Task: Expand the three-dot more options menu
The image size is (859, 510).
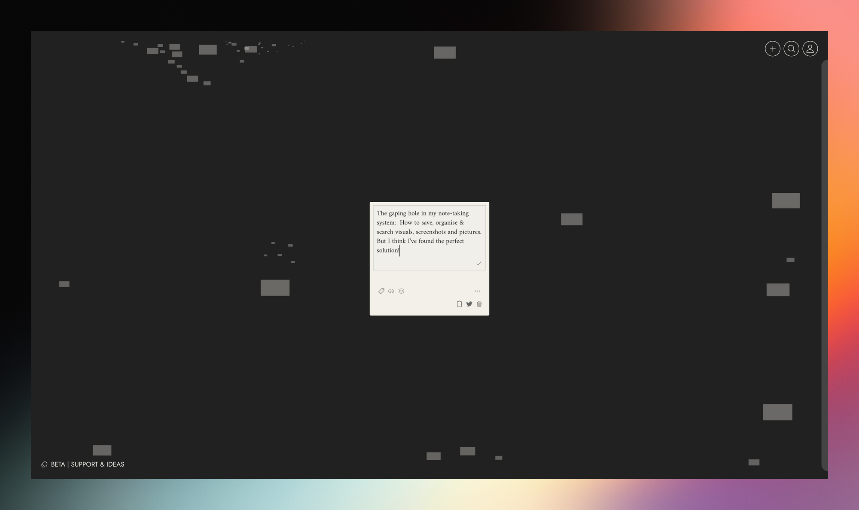Action: coord(477,291)
